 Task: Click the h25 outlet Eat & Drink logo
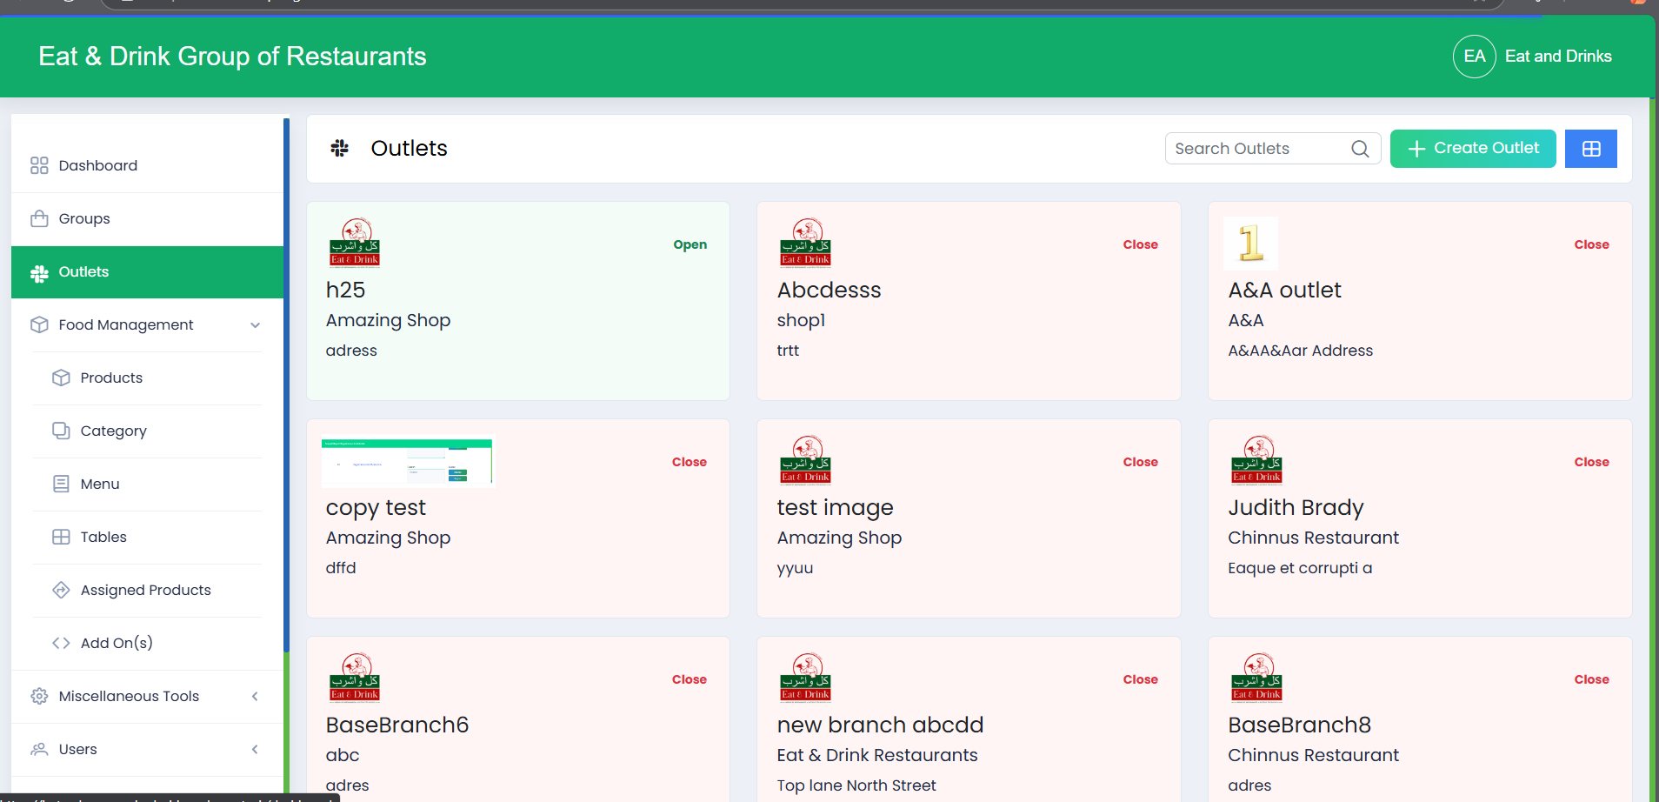point(355,243)
